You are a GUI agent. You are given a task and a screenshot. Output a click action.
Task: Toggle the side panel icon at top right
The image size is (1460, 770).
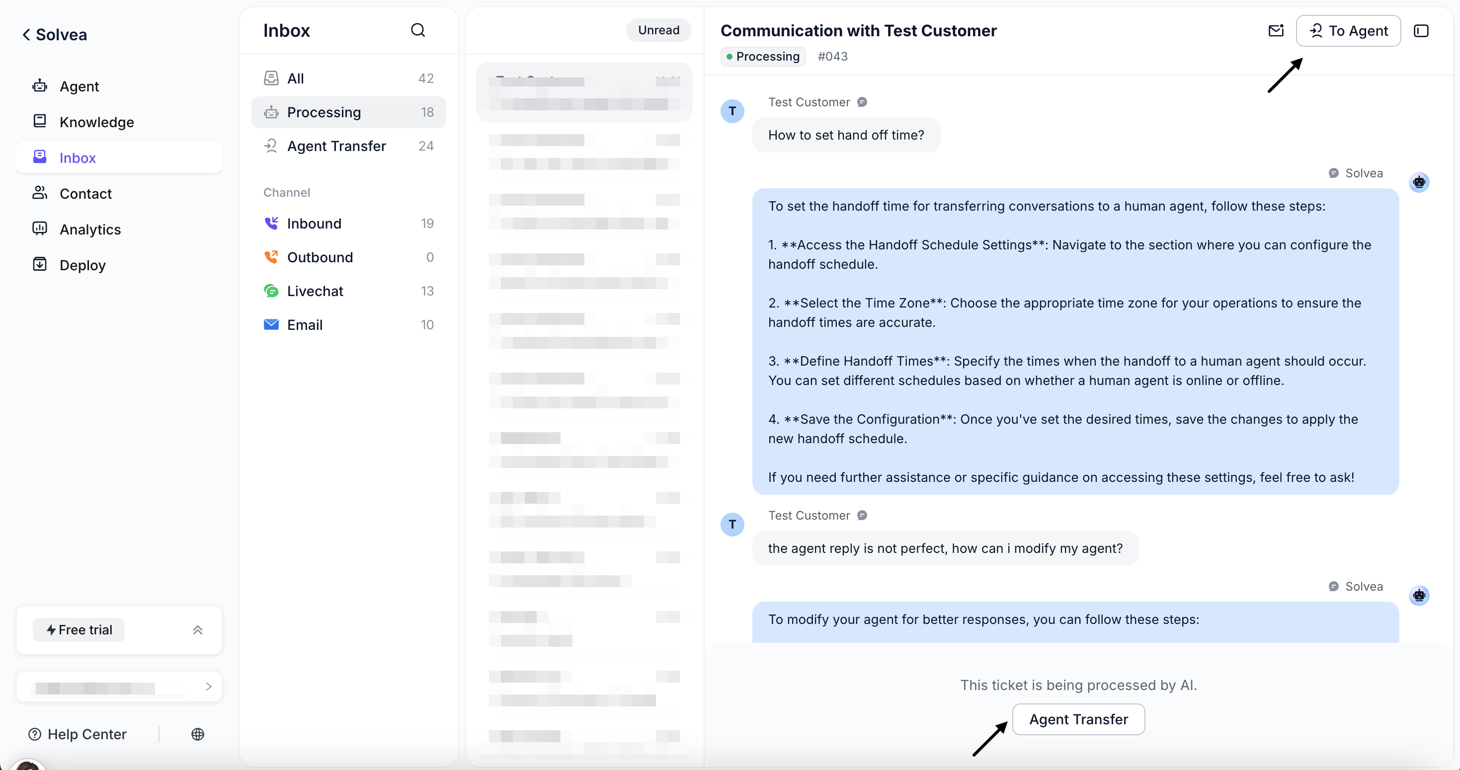click(1421, 31)
